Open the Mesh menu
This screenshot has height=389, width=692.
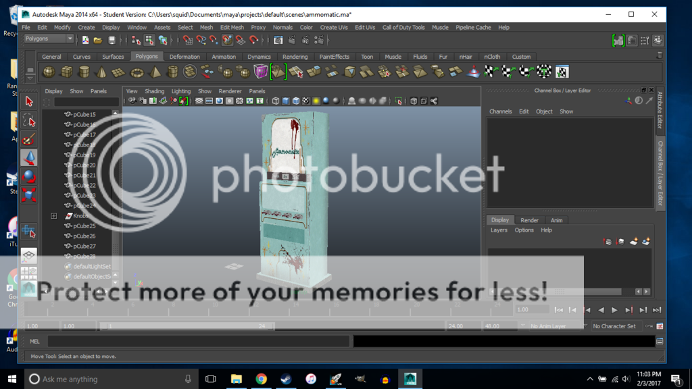click(x=206, y=27)
